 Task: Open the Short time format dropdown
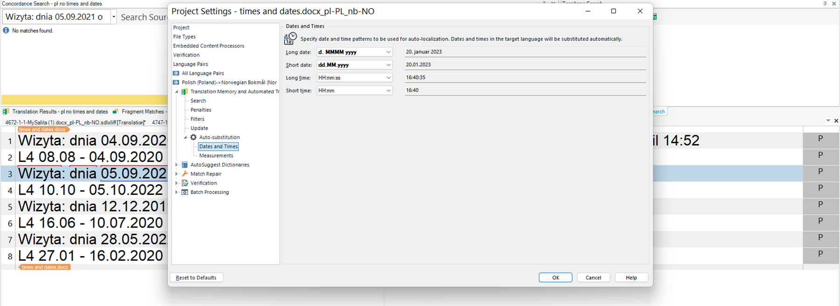click(388, 90)
